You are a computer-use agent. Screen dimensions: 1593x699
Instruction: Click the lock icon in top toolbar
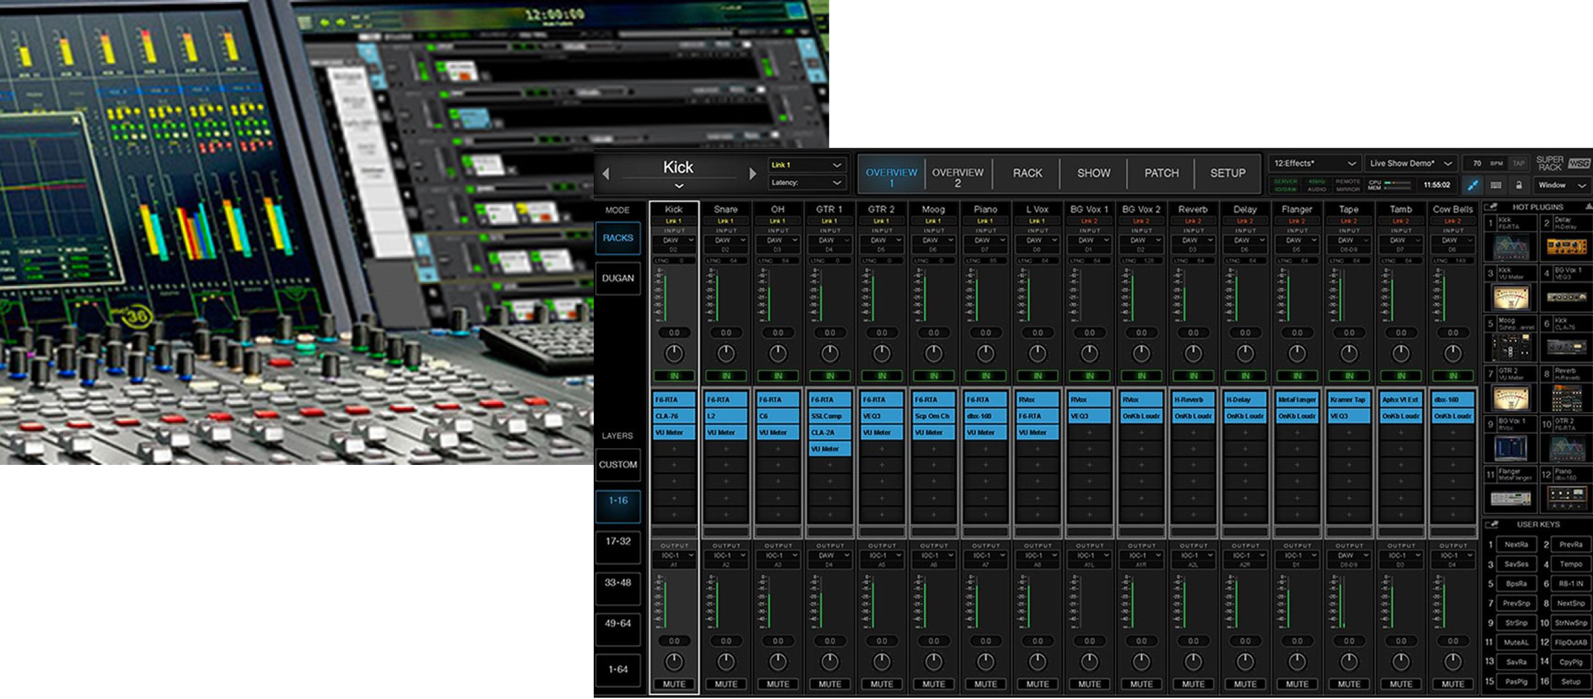pos(1518,185)
